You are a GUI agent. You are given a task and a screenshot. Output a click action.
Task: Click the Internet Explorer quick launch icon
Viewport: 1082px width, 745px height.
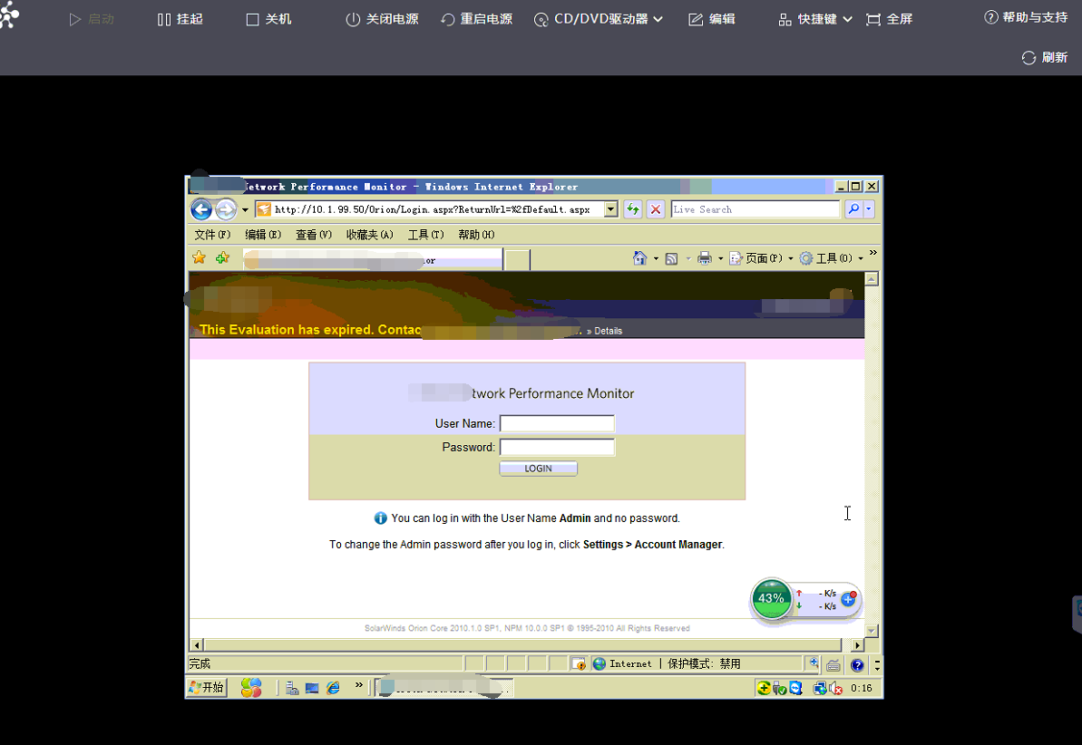coord(333,688)
